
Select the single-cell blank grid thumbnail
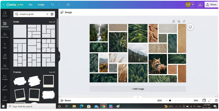point(20,31)
